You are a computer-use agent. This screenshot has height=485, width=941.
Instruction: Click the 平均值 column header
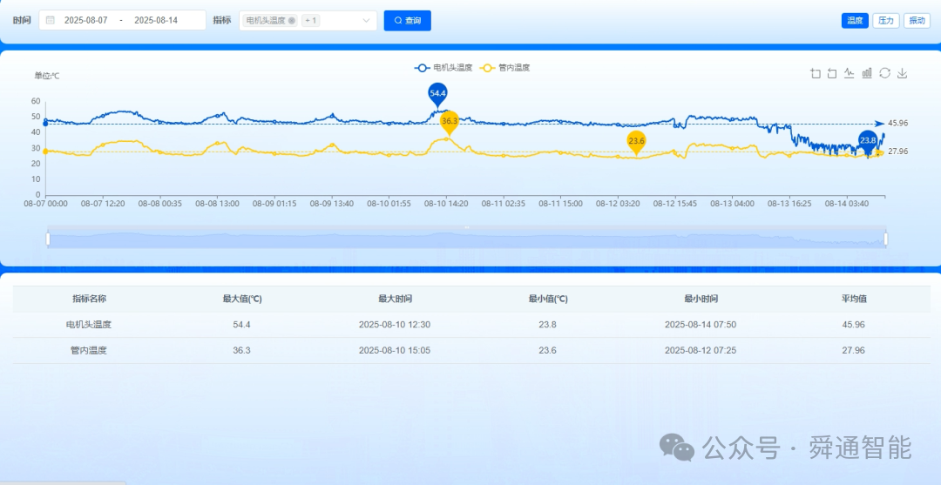(x=853, y=299)
